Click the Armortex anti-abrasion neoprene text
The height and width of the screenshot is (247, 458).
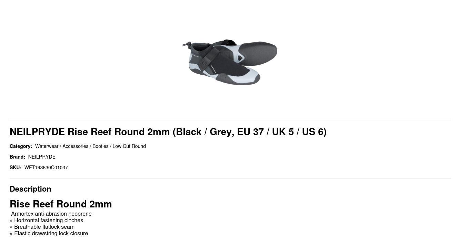[51, 214]
